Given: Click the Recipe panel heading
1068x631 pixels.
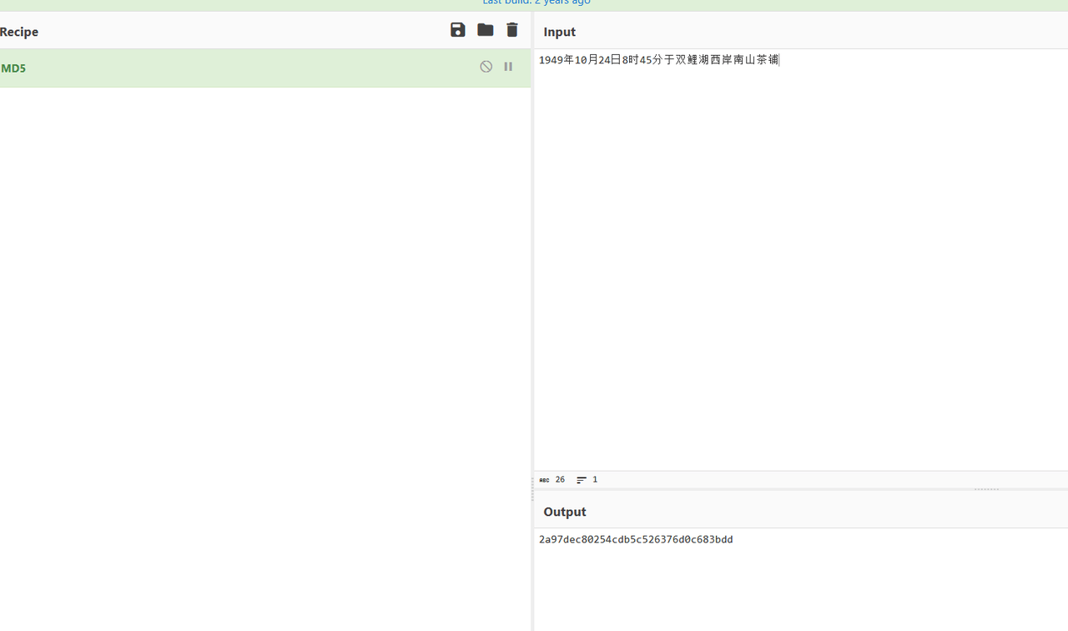Looking at the screenshot, I should [19, 32].
